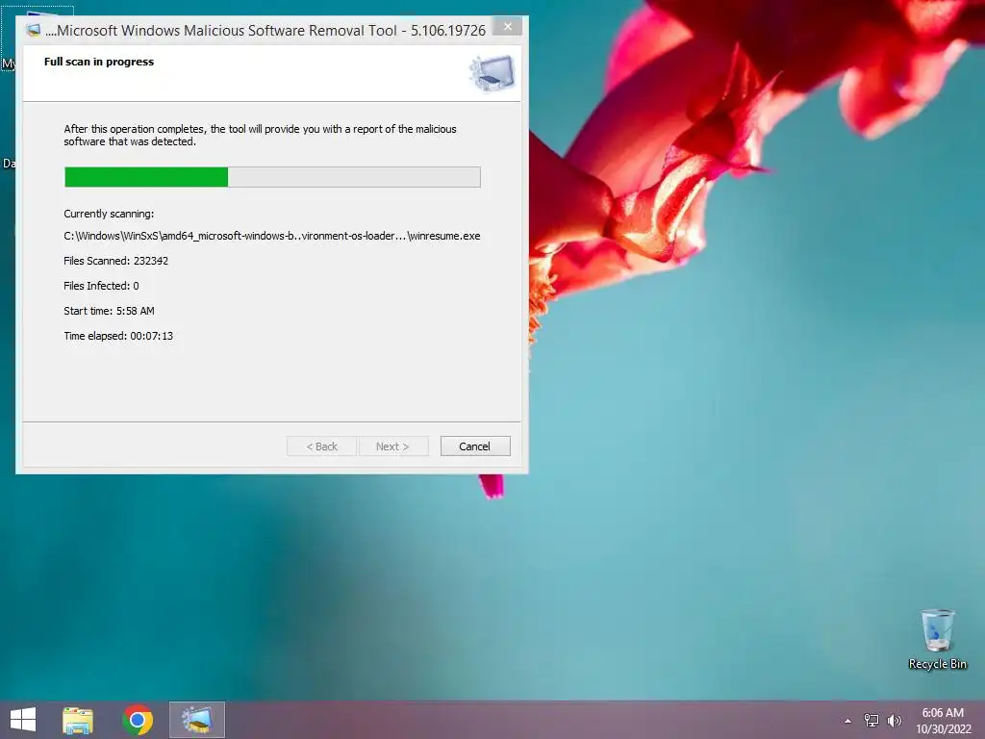Click 'Time elapsed: 00:07:13' text

[118, 336]
